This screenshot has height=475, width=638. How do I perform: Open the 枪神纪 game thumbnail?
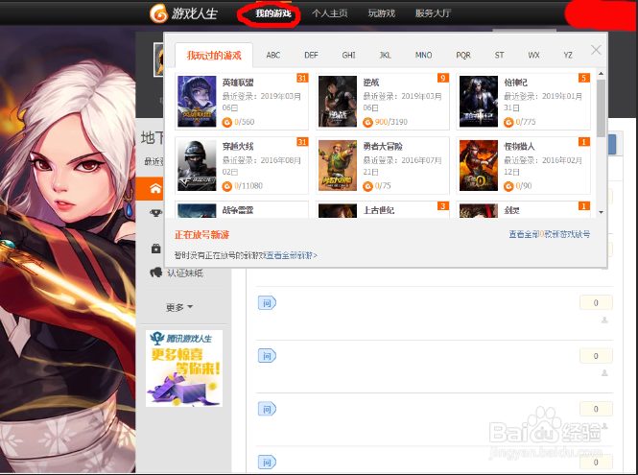pos(479,102)
